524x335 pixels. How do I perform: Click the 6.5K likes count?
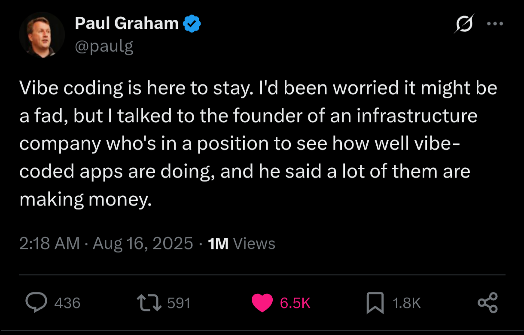click(295, 303)
